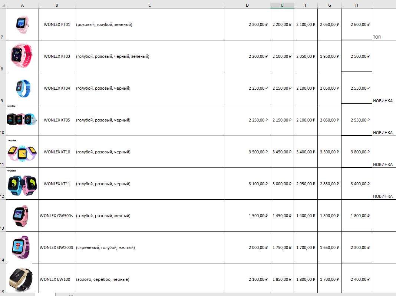Select column D header
Viewport: 396px width, 296px height.
[247, 5]
